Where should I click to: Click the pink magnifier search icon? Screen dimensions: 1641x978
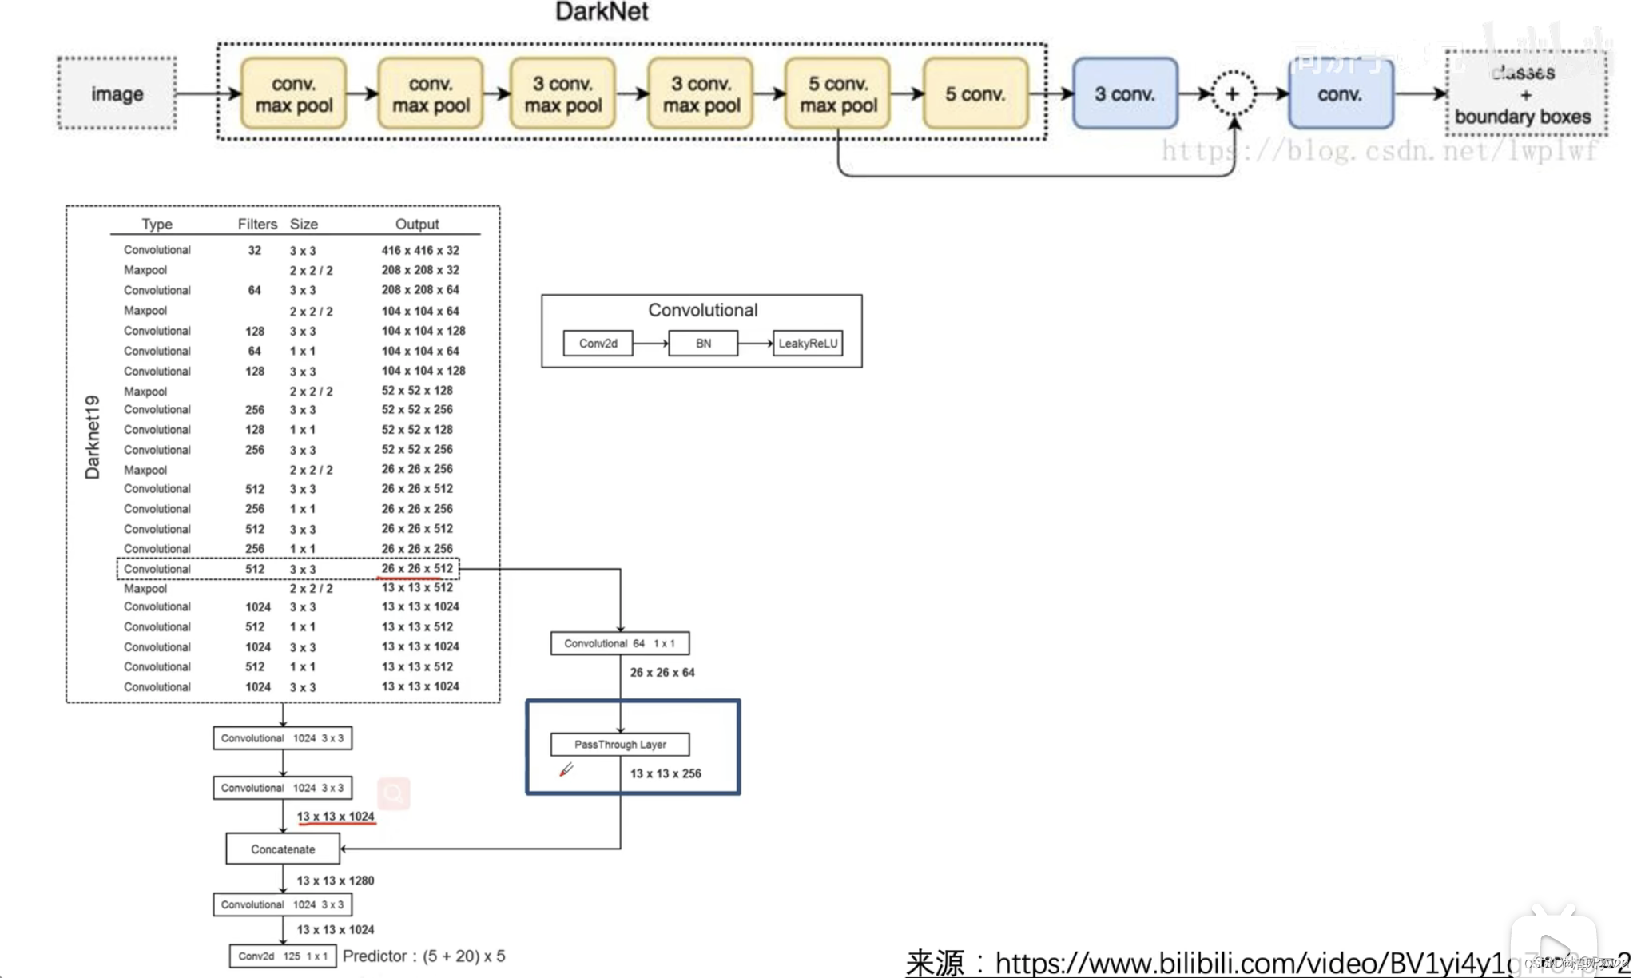coord(391,793)
